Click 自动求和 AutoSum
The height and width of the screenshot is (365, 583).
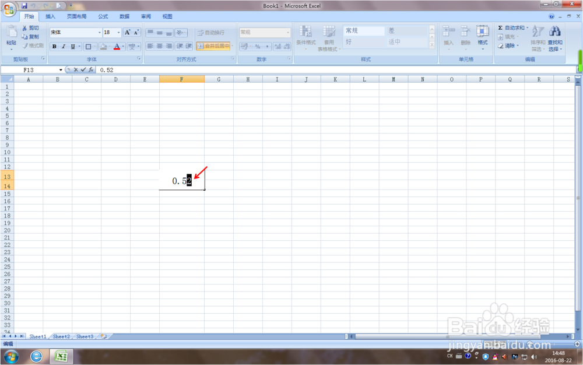coord(513,28)
